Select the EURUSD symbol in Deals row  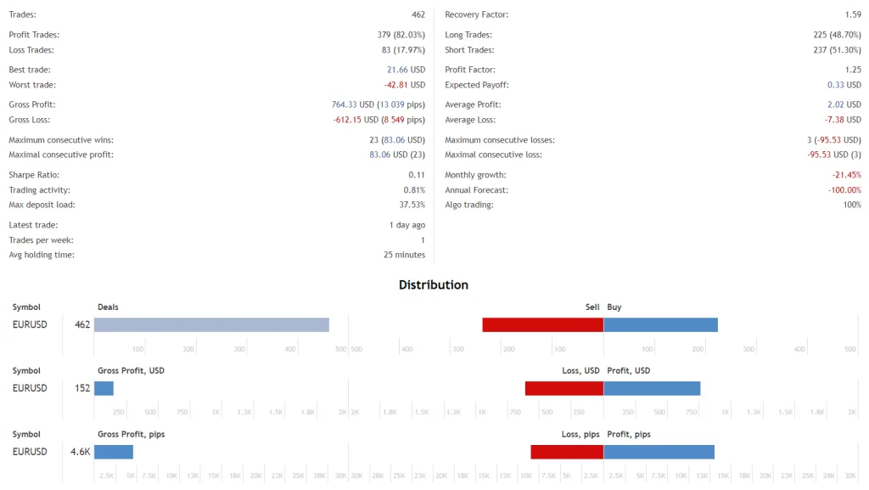pyautogui.click(x=30, y=324)
